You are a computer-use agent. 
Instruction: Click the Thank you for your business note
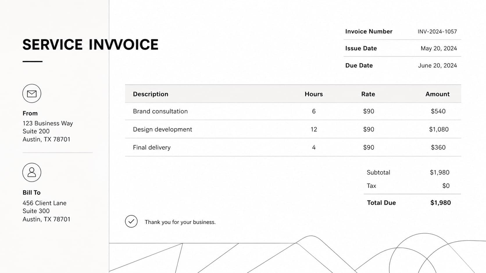(x=180, y=222)
